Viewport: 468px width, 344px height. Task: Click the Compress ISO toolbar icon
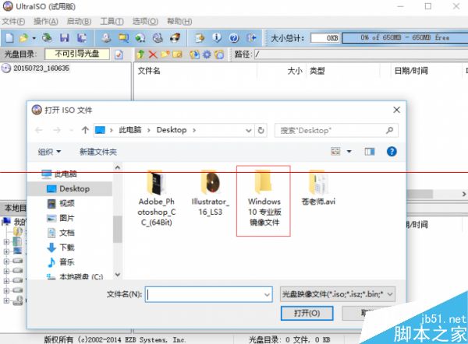[140, 38]
